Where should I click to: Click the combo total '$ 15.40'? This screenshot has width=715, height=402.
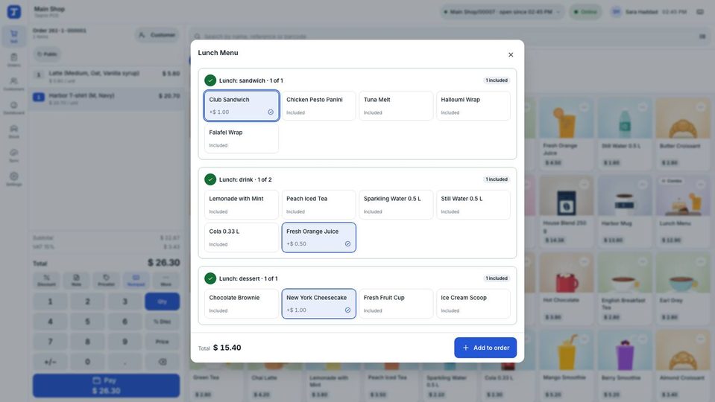coord(227,348)
